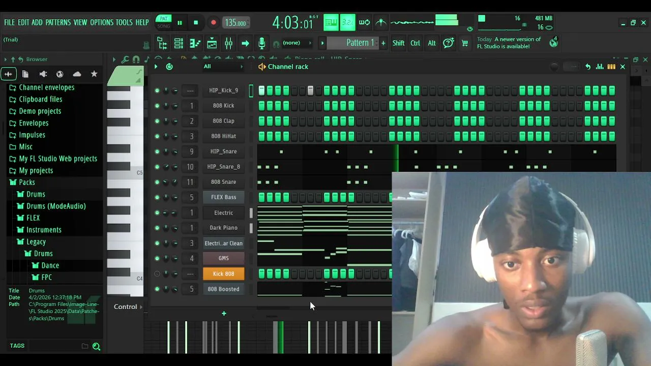Select the Dark Piano channel button
651x366 pixels.
(x=223, y=228)
